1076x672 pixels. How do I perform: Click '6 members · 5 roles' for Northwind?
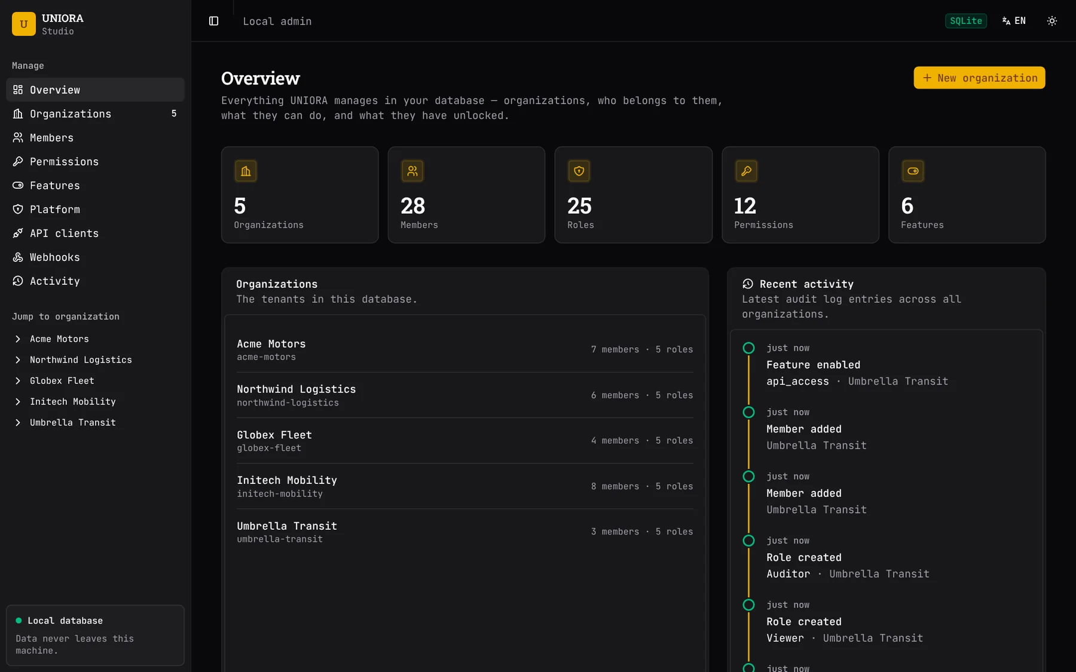(x=642, y=395)
